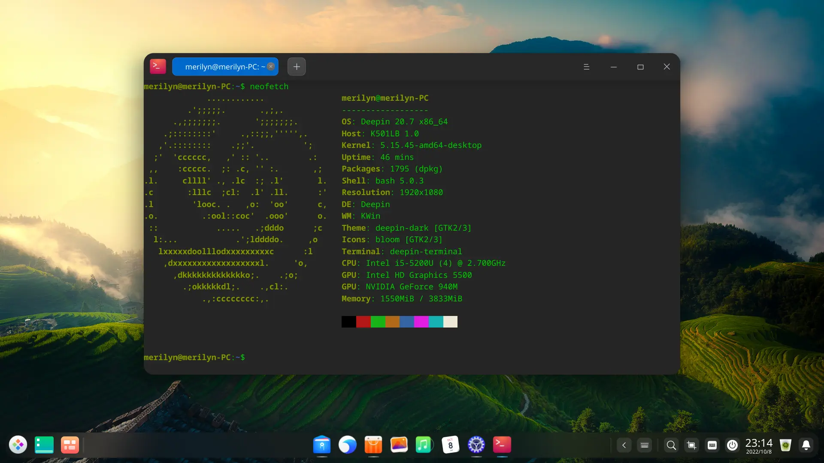Click the red color block in neofetch output
824x463 pixels.
(x=363, y=322)
